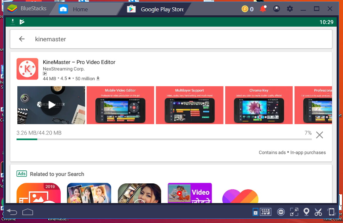Click the Android back button in bottom bar
343x223 pixels.
tap(12, 212)
